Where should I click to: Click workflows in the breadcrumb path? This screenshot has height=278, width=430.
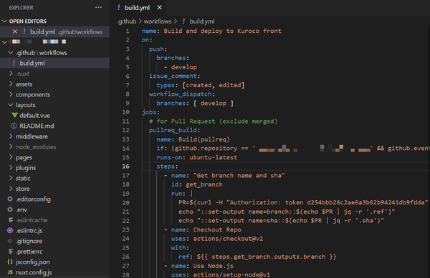(158, 21)
